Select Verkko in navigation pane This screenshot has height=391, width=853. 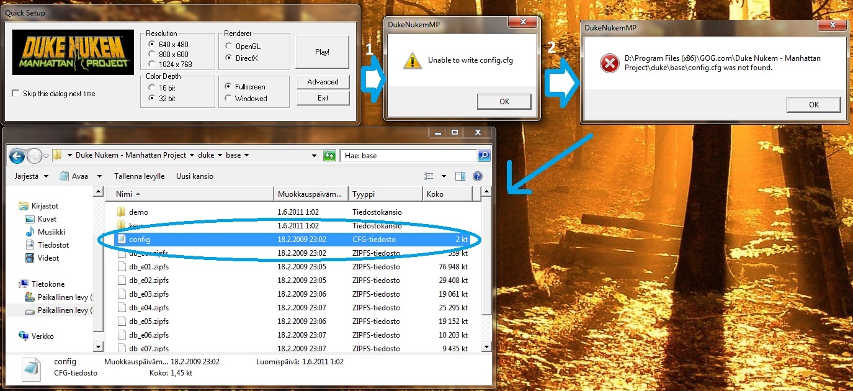point(43,336)
